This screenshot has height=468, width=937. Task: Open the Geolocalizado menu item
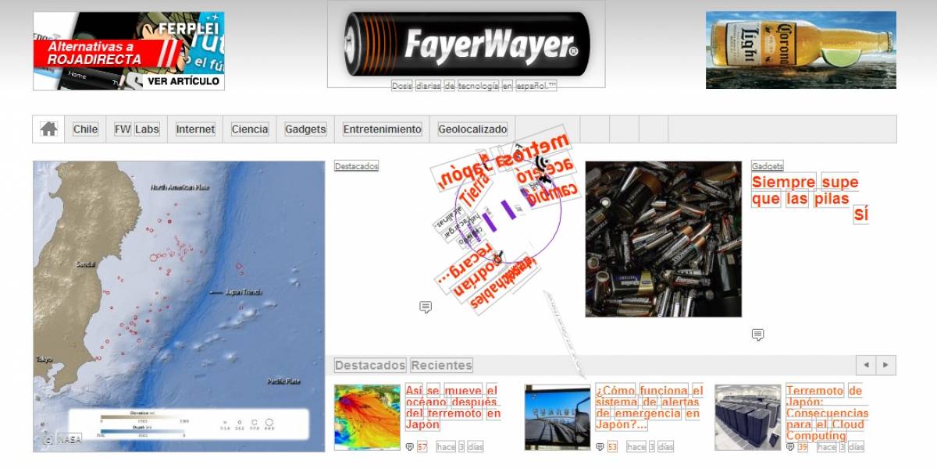pyautogui.click(x=472, y=129)
